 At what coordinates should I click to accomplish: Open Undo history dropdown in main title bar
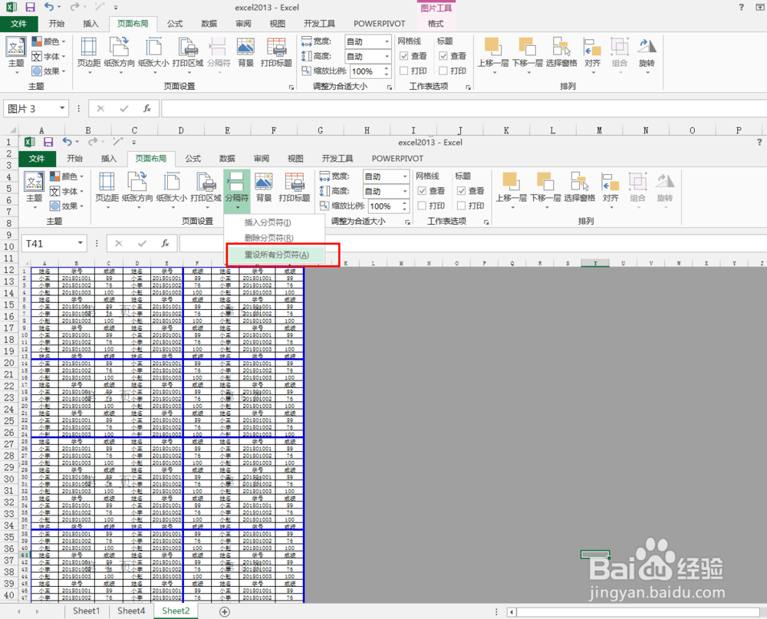(59, 8)
